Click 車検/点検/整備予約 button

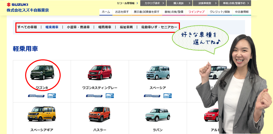click(235, 3)
